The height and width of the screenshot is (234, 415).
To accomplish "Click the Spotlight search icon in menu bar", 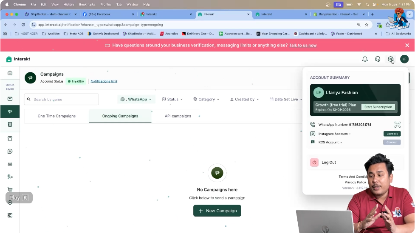I will [x=367, y=5].
